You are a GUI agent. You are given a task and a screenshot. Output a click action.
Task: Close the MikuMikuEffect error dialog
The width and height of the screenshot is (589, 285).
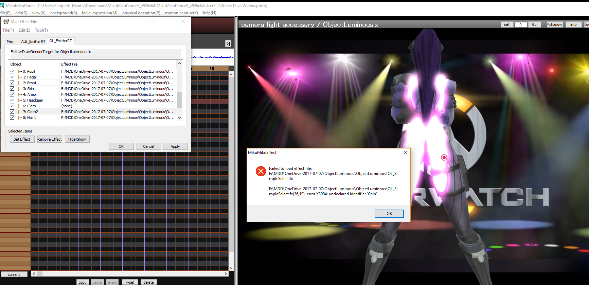coord(405,153)
